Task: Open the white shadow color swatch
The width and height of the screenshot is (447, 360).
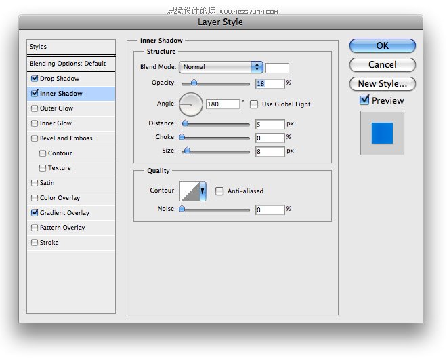Action: (277, 68)
